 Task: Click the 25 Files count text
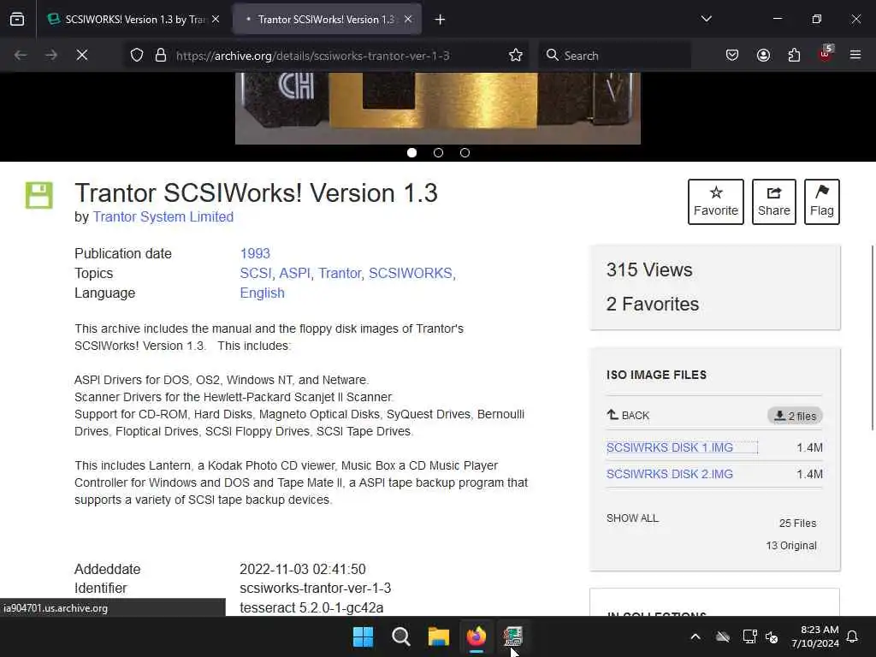pos(797,523)
